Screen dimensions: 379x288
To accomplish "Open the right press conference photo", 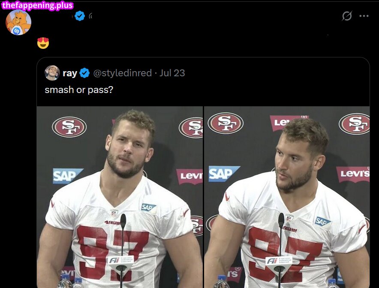I will [x=287, y=197].
